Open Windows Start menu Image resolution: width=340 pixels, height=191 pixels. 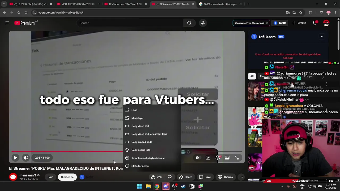point(139,186)
